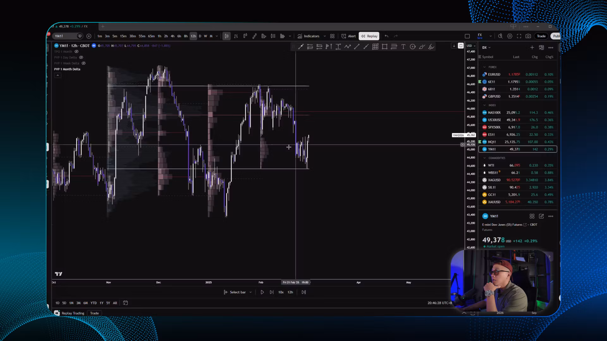Image resolution: width=607 pixels, height=341 pixels.
Task: Show the TPO 1 Month indicator
Action: 76,51
